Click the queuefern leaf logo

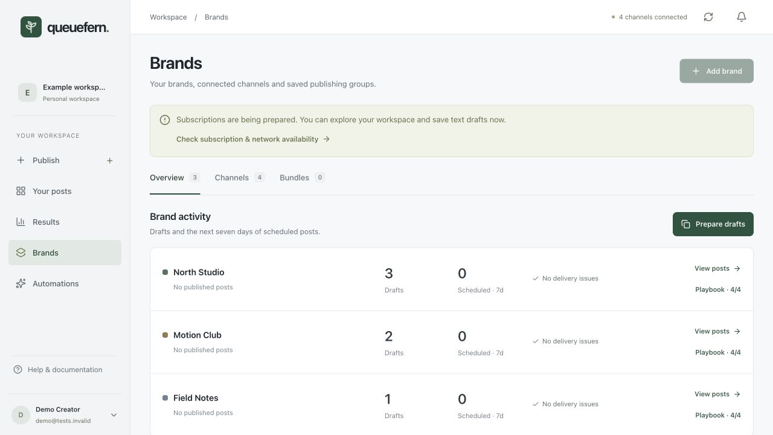pyautogui.click(x=31, y=27)
